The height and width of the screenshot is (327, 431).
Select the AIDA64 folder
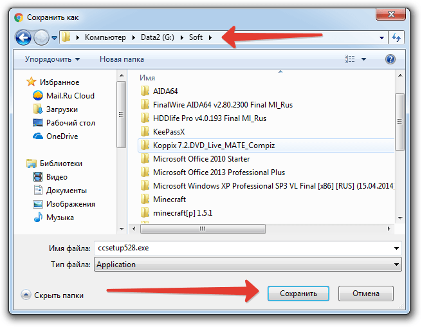[165, 91]
